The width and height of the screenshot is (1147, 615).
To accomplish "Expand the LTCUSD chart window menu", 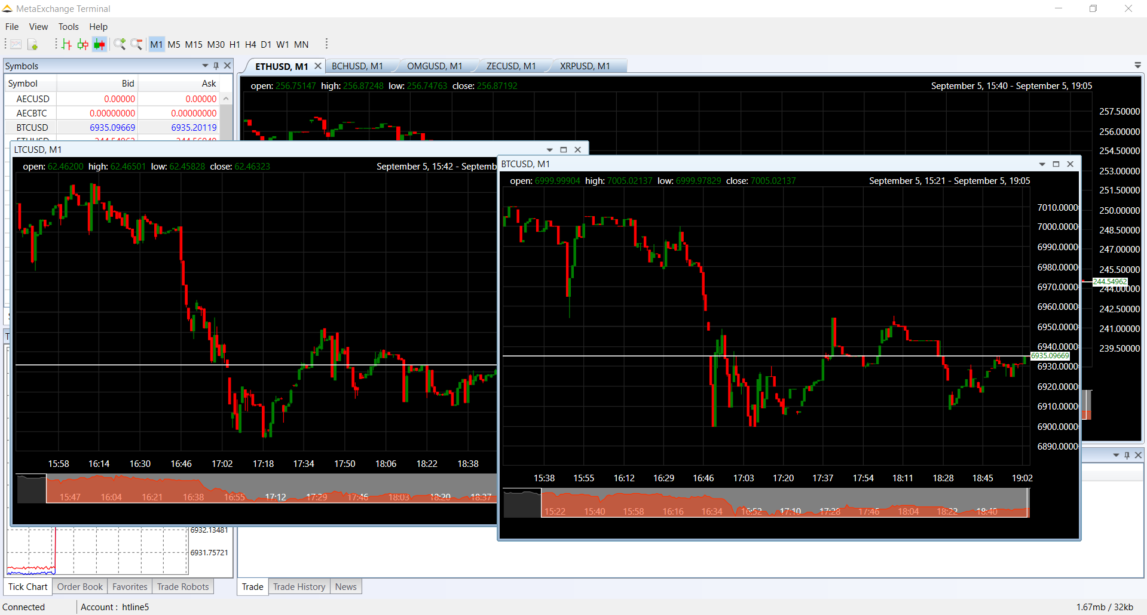I will point(549,150).
